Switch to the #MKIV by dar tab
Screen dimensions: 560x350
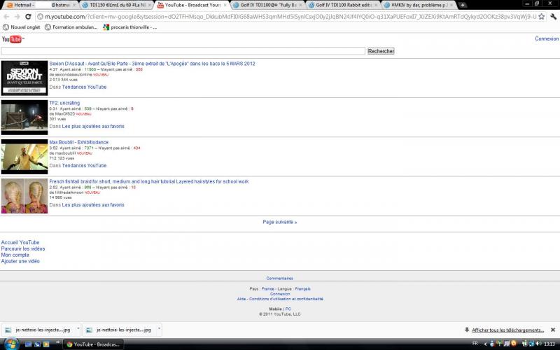(x=419, y=5)
